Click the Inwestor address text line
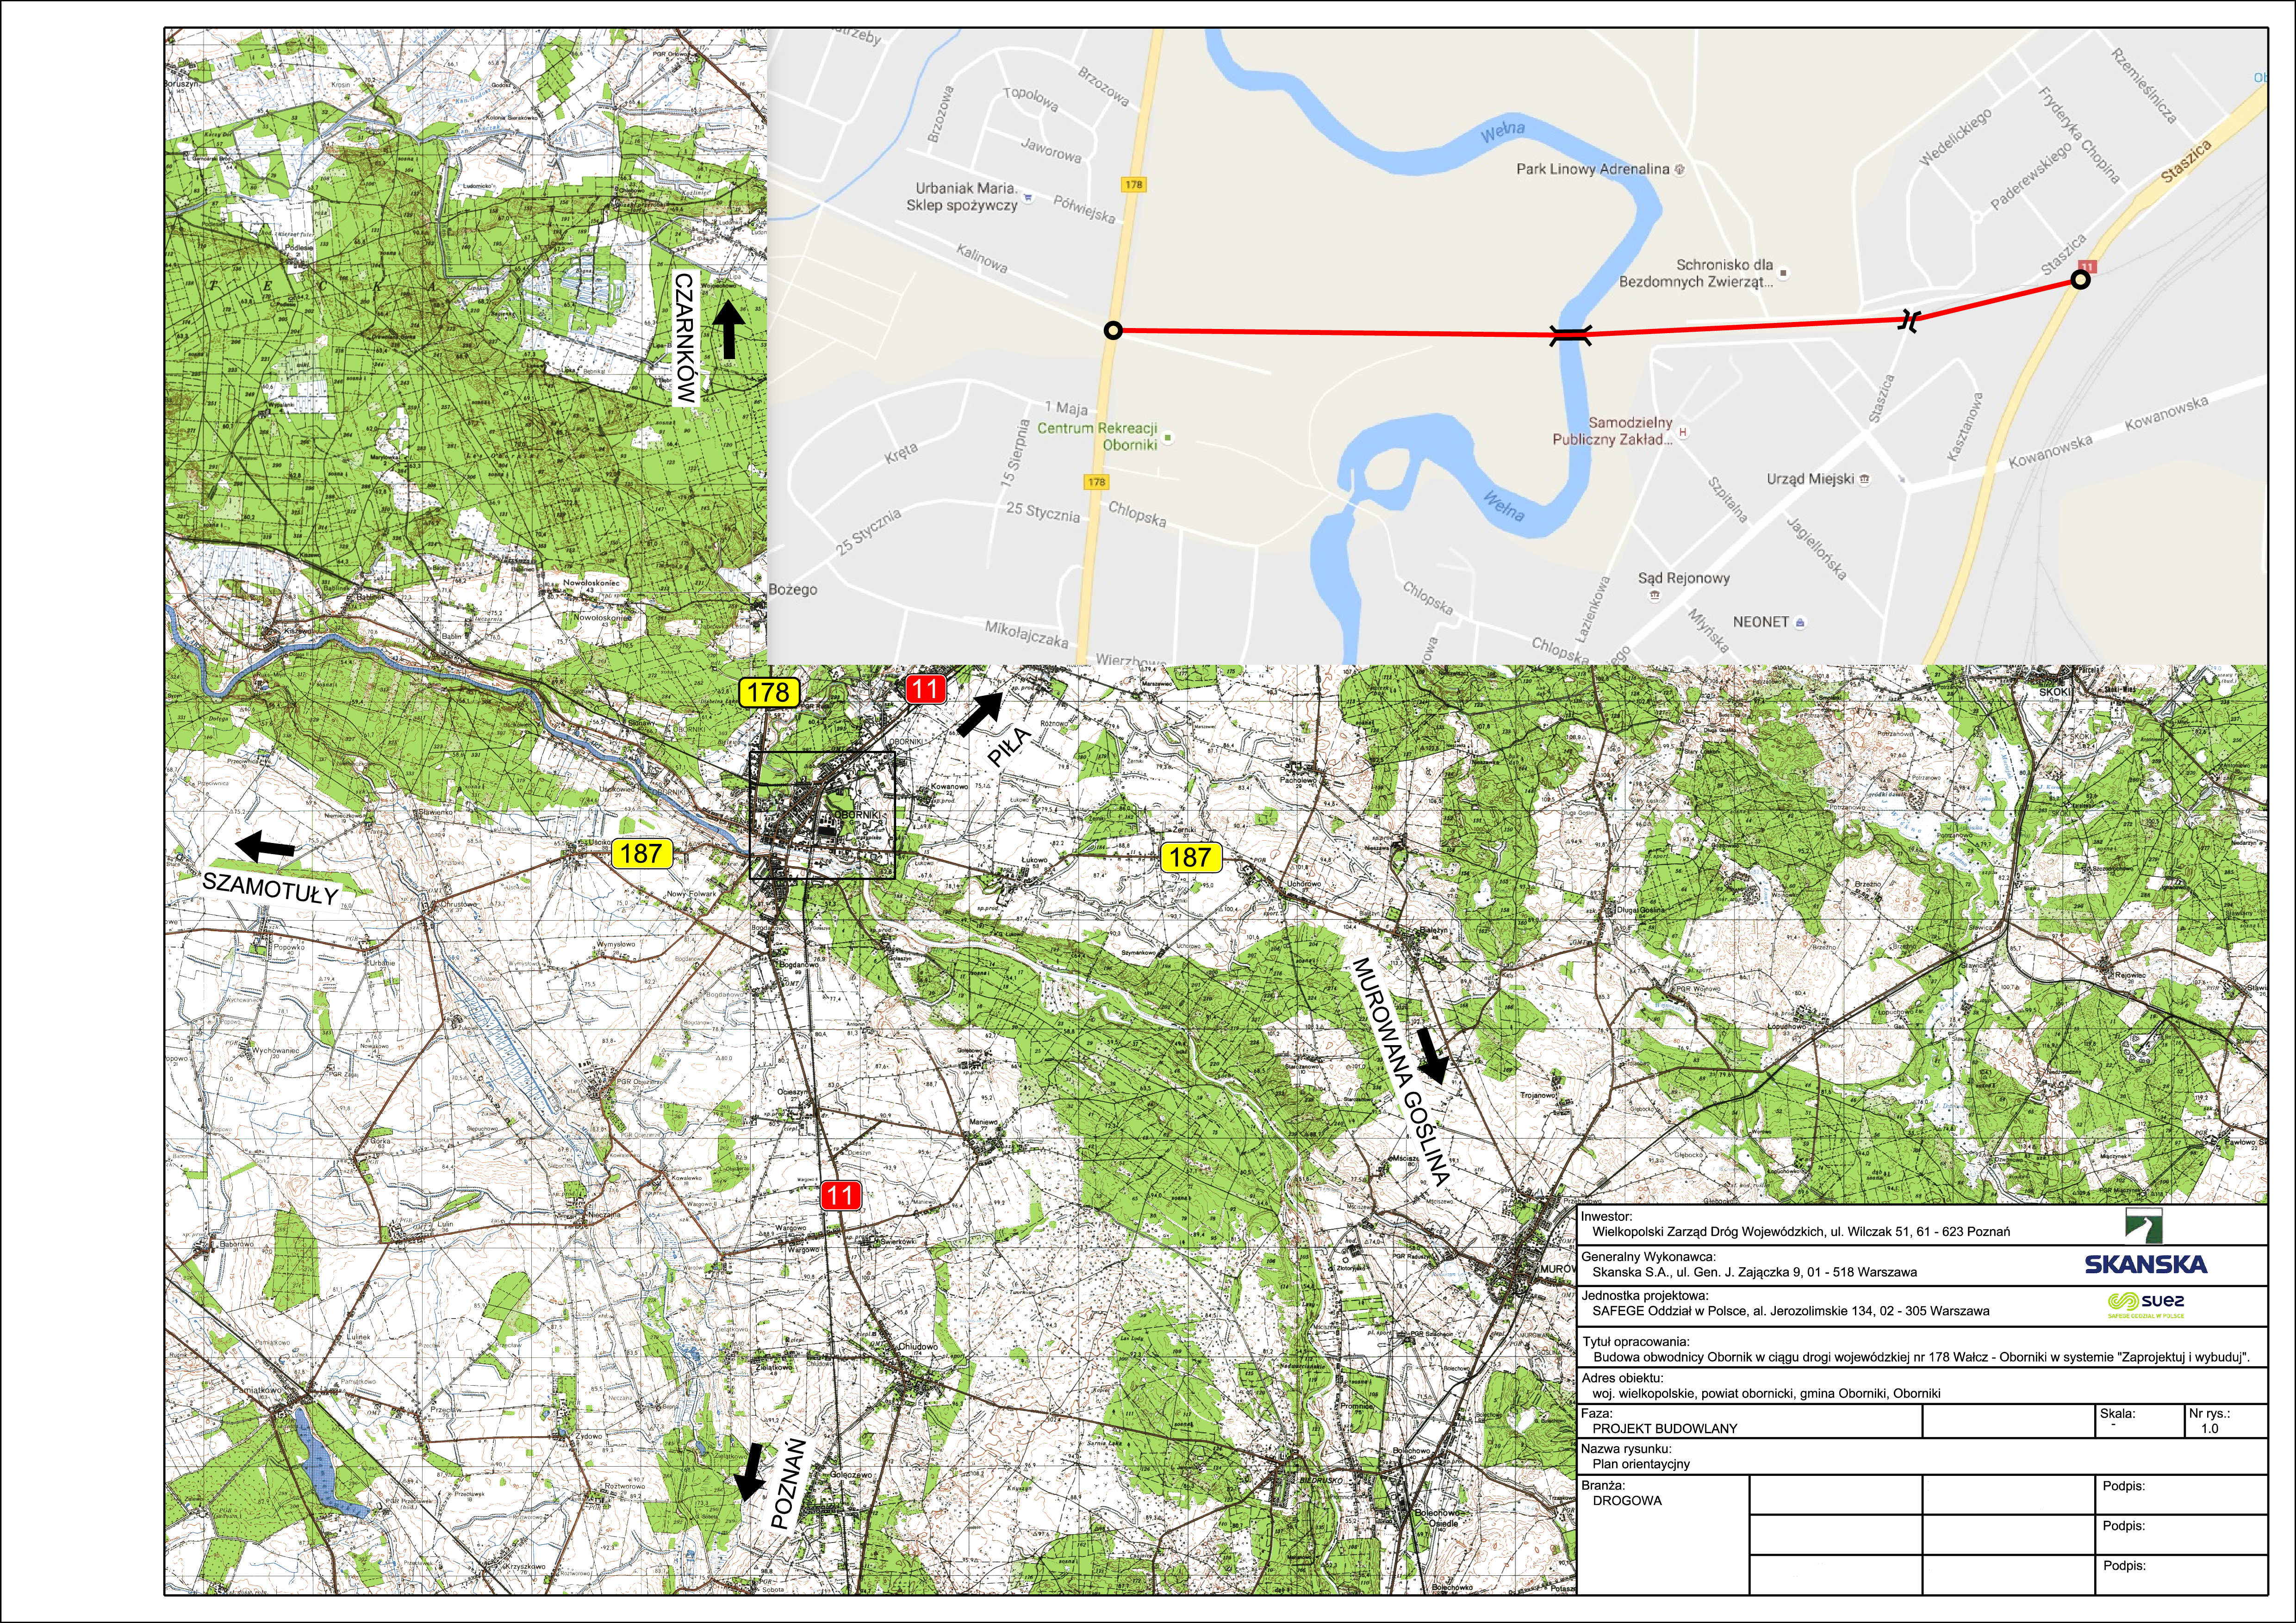 [1800, 1231]
